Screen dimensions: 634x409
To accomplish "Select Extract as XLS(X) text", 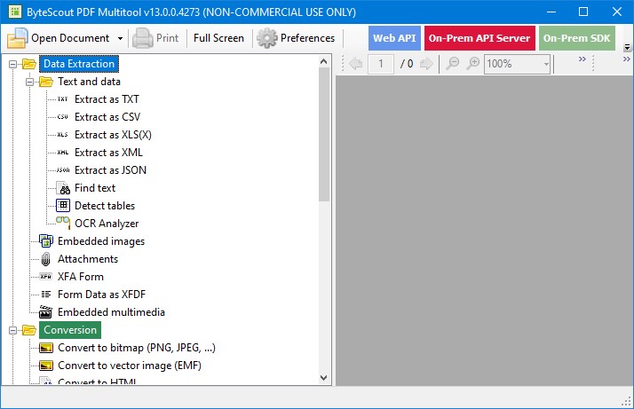I will 114,135.
